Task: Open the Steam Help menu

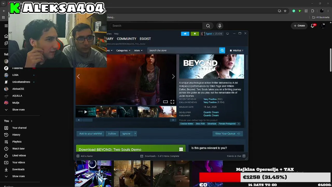Action: coord(116,34)
